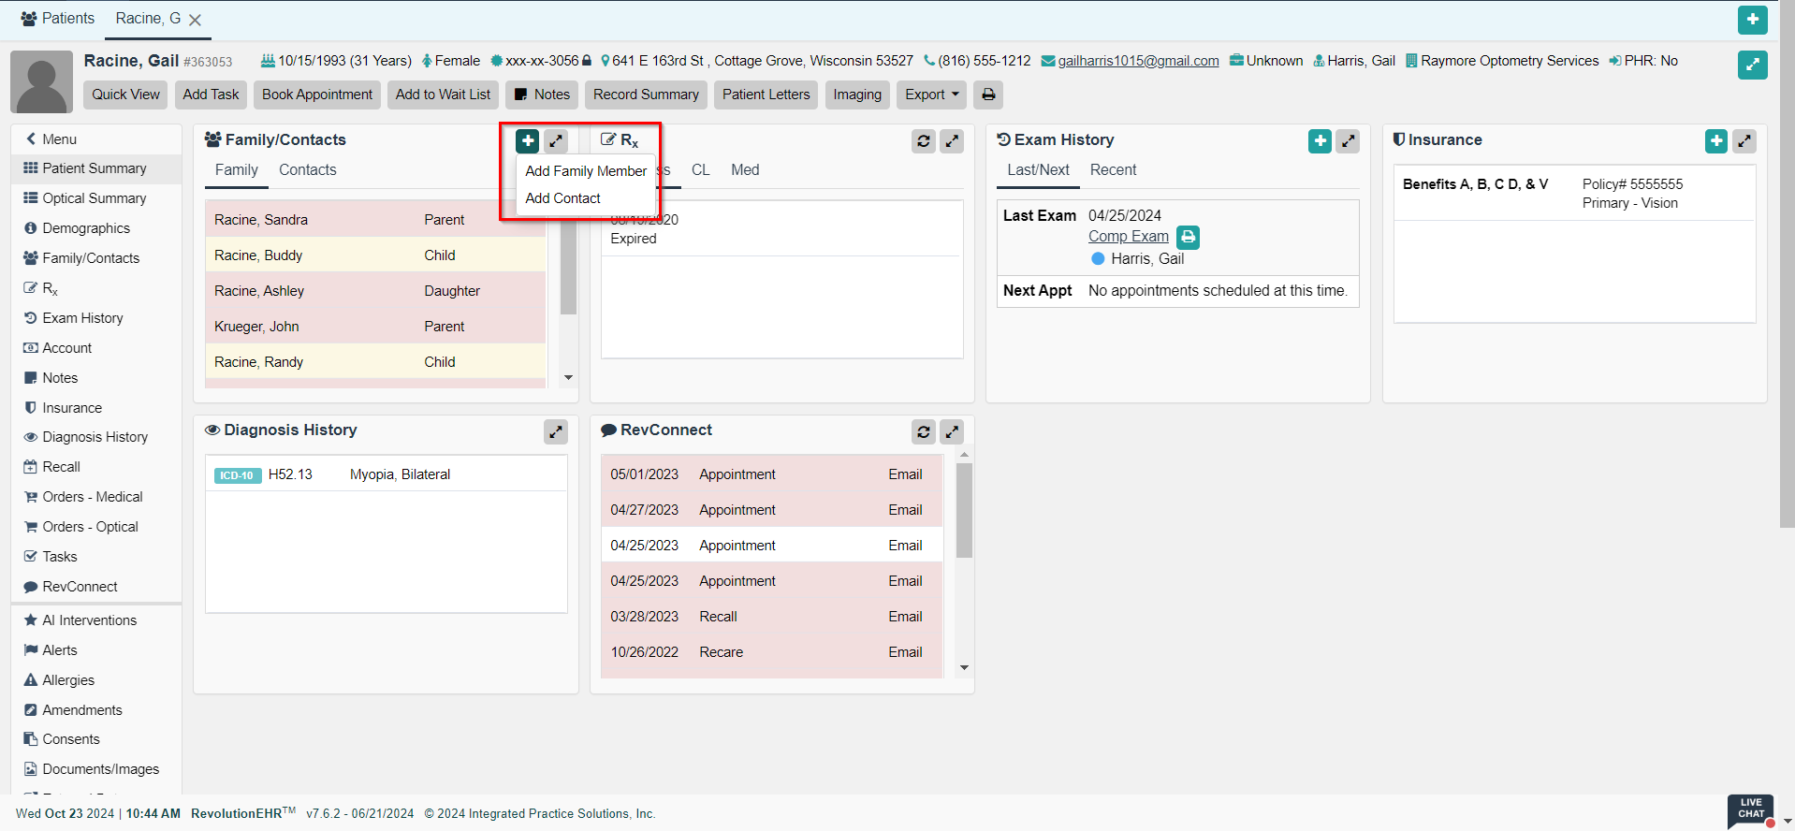Click the print icon button in patient toolbar
The height and width of the screenshot is (831, 1795).
click(988, 95)
